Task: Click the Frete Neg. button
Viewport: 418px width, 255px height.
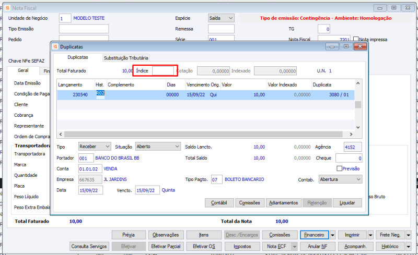Action: (x=390, y=235)
